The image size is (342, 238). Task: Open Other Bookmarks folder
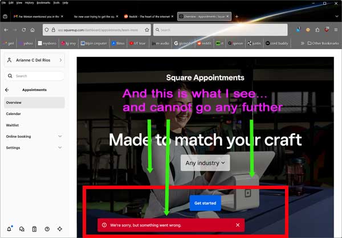tap(323, 43)
